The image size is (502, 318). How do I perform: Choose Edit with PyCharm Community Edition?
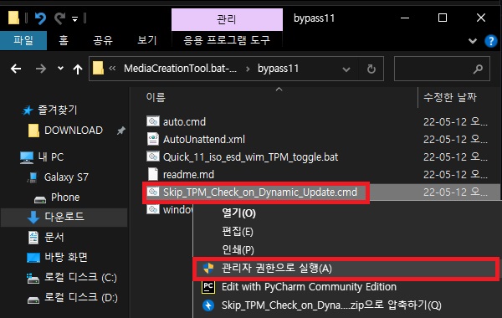[309, 286]
